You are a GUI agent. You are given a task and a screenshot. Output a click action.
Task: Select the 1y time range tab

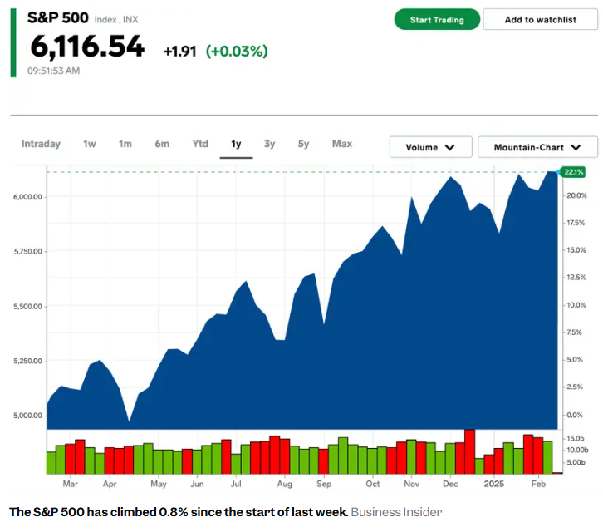pos(236,144)
